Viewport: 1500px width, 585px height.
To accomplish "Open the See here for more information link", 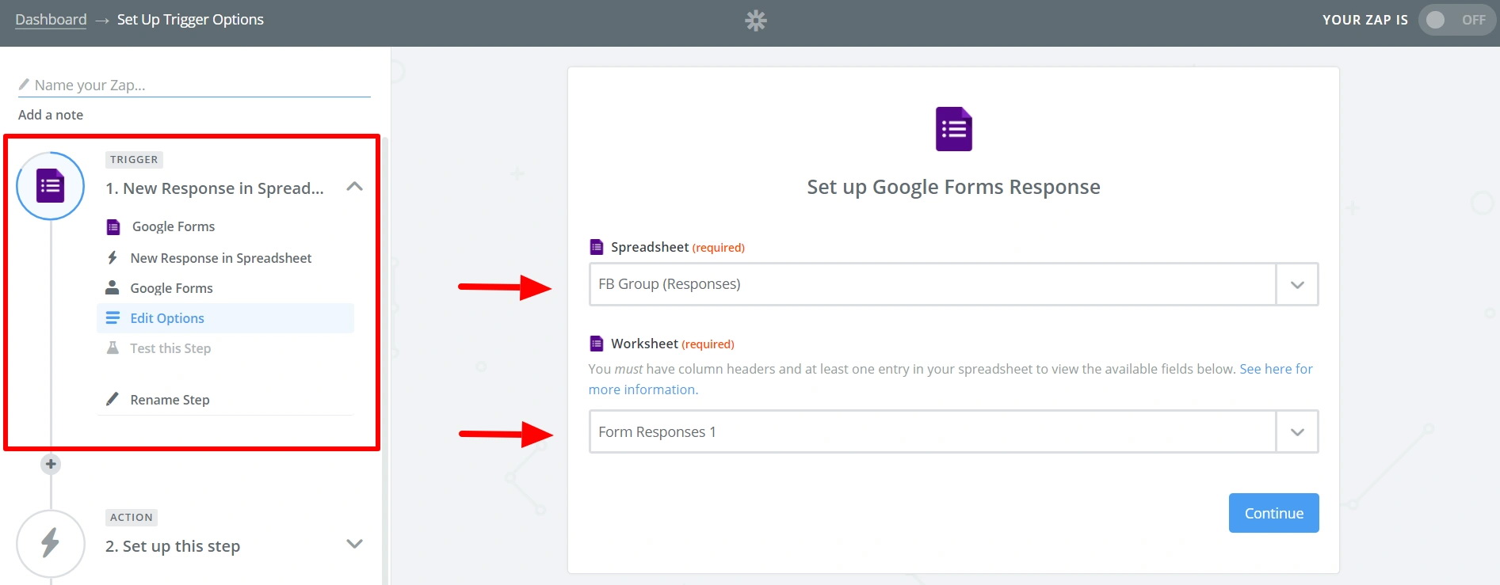I will tap(1276, 369).
